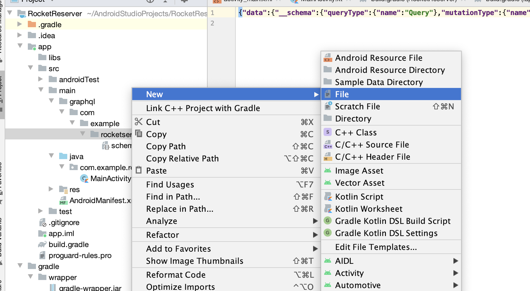
Task: Click the Gradle Kotlin DSL Build Script icon
Action: click(x=328, y=221)
